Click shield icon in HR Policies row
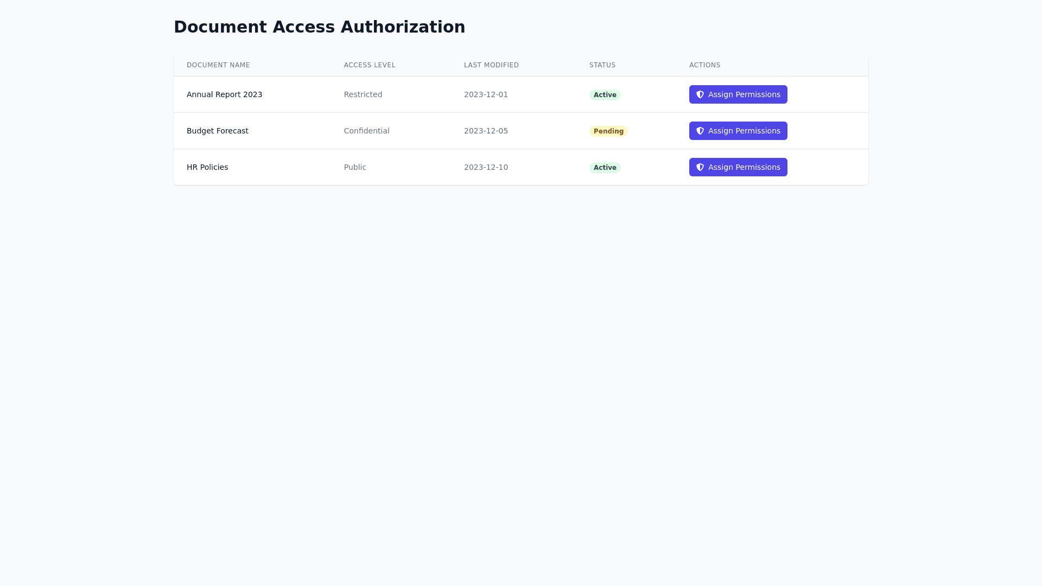Viewport: 1042px width, 586px height. pos(700,167)
